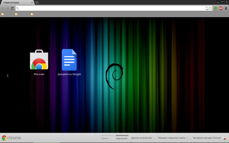Image resolution: width=229 pixels, height=143 pixels.
Task: Restore the browser window size
Action: pyautogui.click(x=222, y=2)
